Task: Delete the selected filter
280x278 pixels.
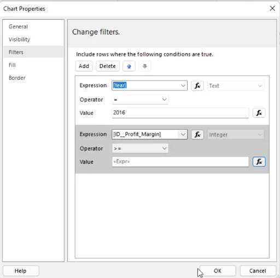Action: pyautogui.click(x=108, y=66)
